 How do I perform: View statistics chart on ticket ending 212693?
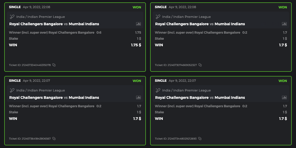pyautogui.click(x=284, y=98)
